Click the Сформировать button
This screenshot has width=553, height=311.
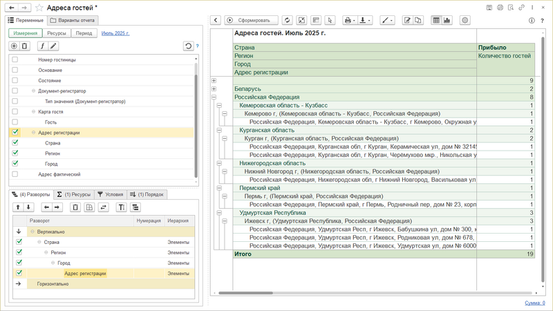(x=252, y=20)
